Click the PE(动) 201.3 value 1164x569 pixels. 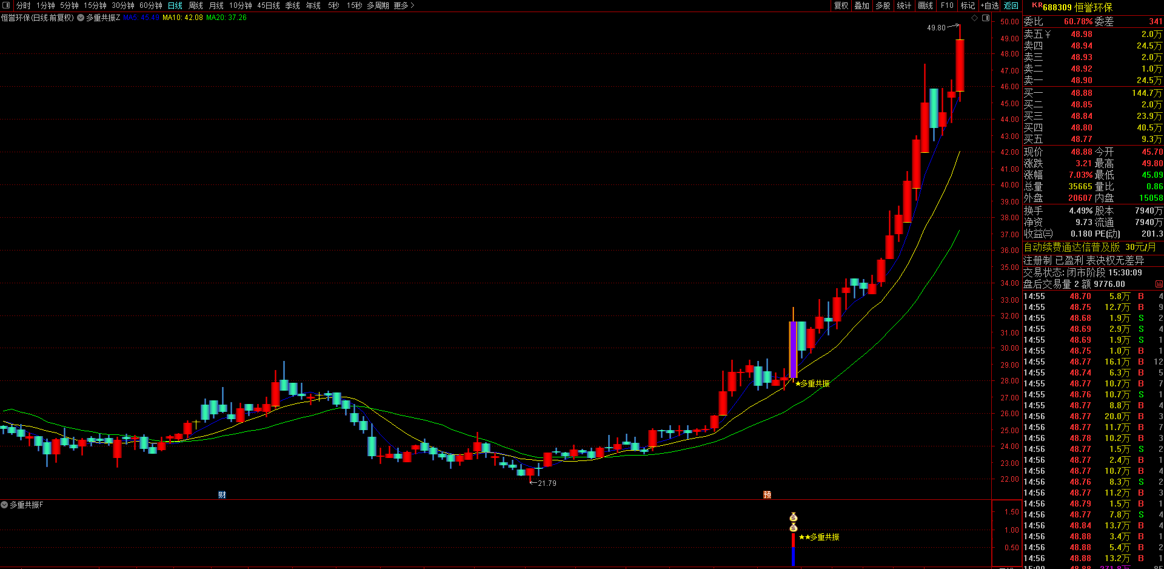click(x=1152, y=234)
